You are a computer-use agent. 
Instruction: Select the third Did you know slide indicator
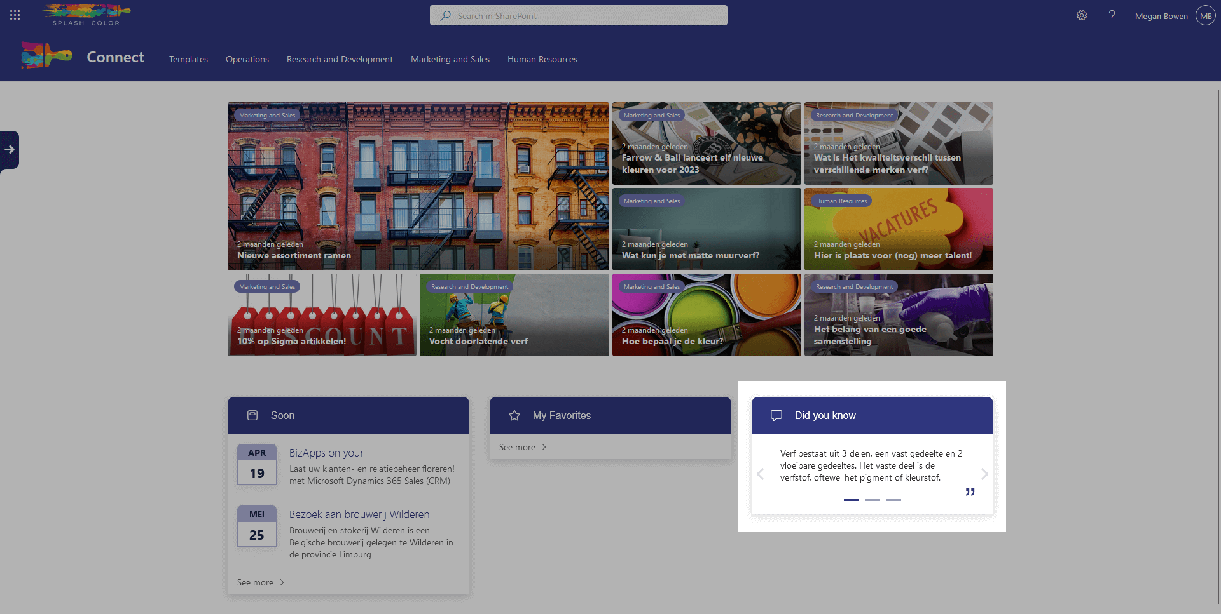tap(893, 500)
